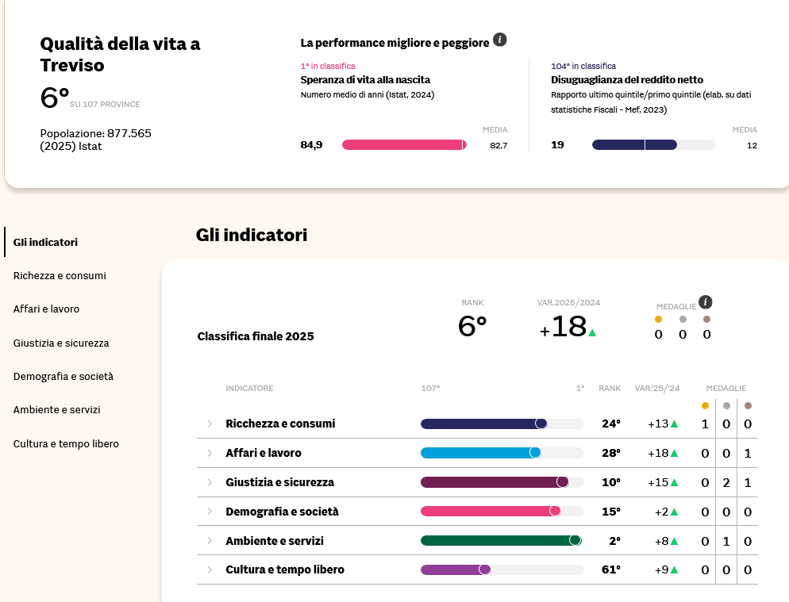Expand the Ricchezza e consumi row chevron
The image size is (789, 602).
210,424
